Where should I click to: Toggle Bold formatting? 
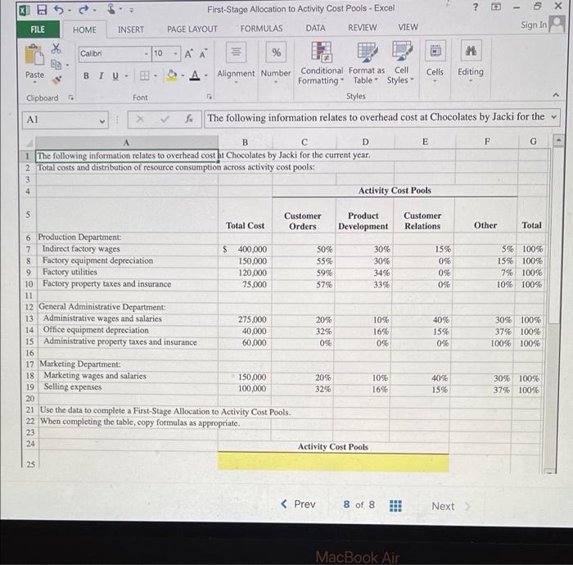86,75
